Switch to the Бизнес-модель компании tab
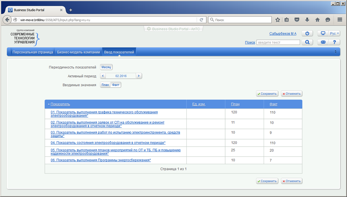This screenshot has height=197, width=347. [78, 52]
